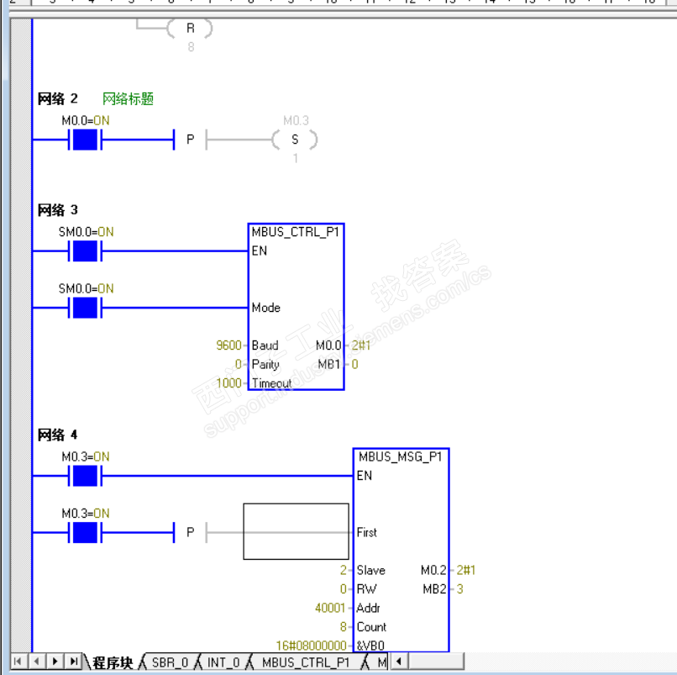Click the Slave value 2
The width and height of the screenshot is (677, 675).
344,571
